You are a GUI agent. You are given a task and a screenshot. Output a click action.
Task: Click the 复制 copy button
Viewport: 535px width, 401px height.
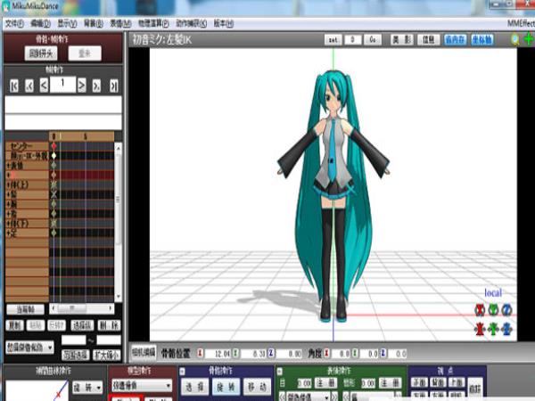[14, 325]
